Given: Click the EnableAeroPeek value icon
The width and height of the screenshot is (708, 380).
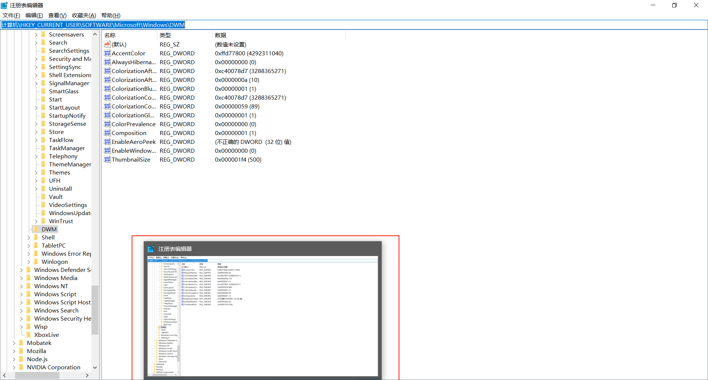Looking at the screenshot, I should [x=107, y=142].
